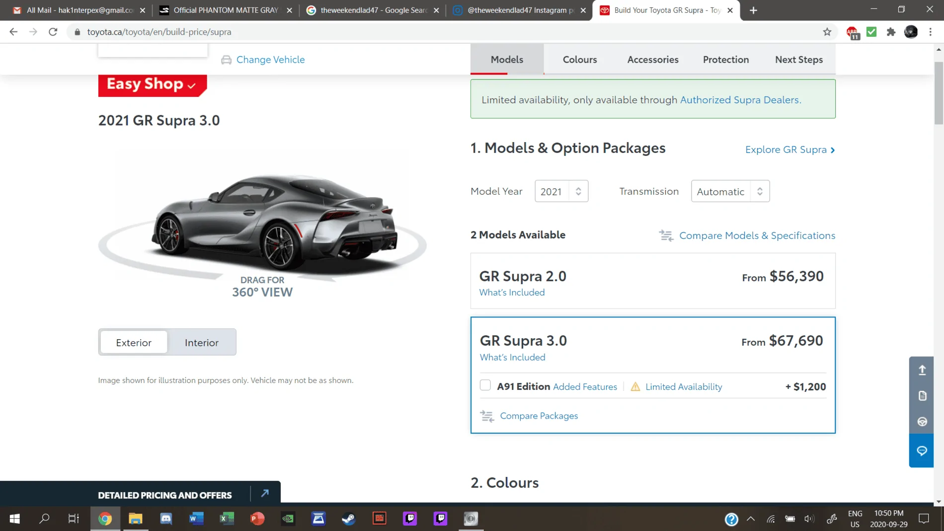This screenshot has height=531, width=944.
Task: Click the scroll-to-top arrow icon
Action: point(922,370)
